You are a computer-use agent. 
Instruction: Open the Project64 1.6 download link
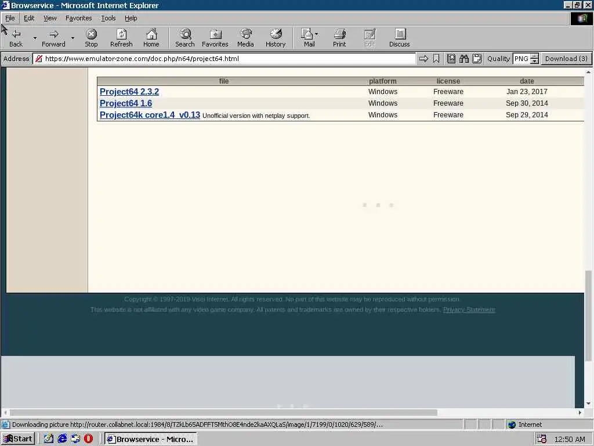tap(126, 103)
